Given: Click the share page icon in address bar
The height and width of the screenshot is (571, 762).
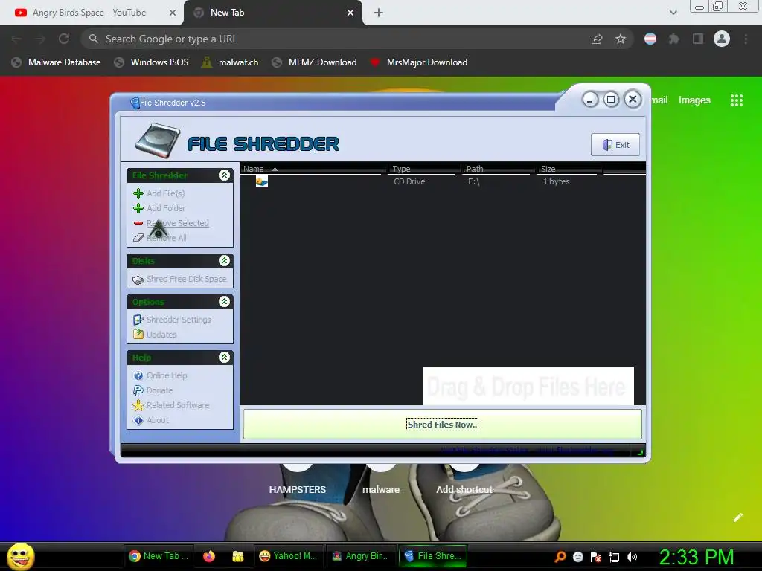Looking at the screenshot, I should coord(596,39).
